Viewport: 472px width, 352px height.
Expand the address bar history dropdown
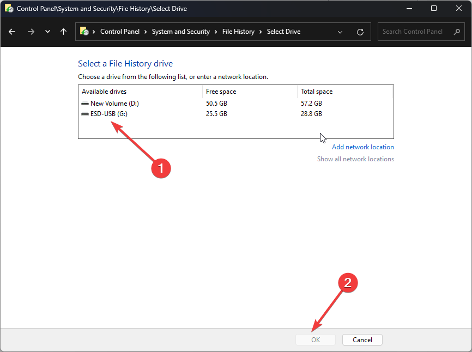(x=340, y=32)
